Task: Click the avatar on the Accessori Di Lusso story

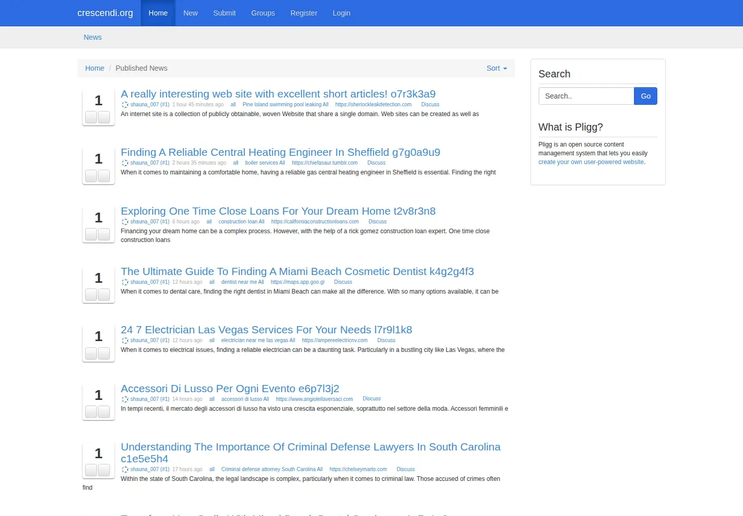Action: click(125, 399)
